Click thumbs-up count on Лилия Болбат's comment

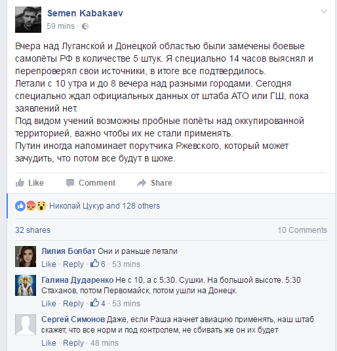point(98,264)
